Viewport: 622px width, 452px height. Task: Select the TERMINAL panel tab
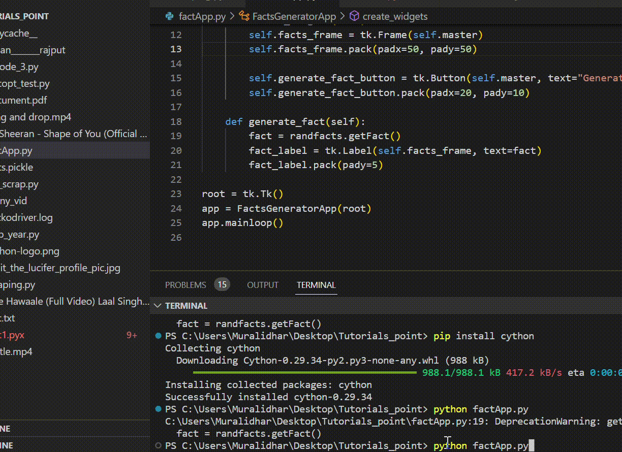click(316, 285)
